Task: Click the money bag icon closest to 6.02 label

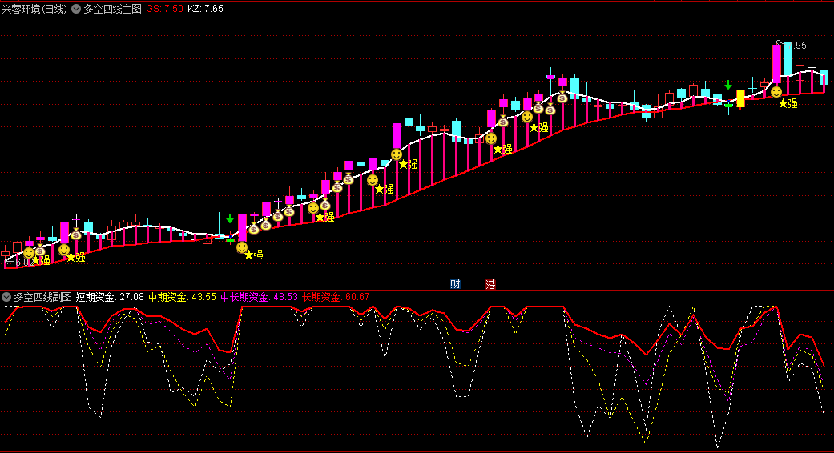Action: click(x=40, y=251)
